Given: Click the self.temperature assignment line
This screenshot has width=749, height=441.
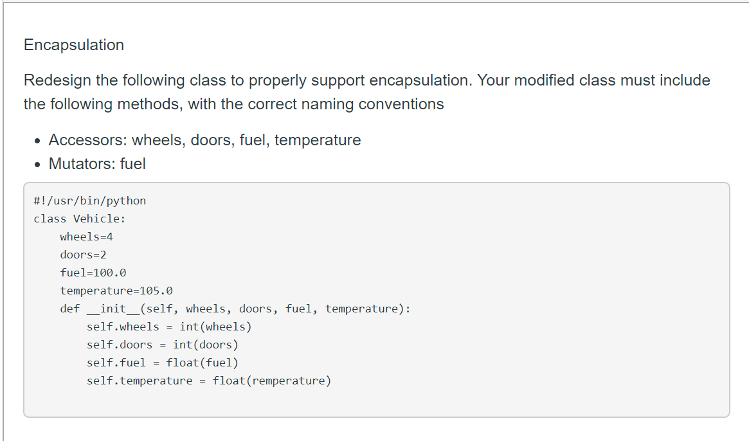Looking at the screenshot, I should point(209,381).
